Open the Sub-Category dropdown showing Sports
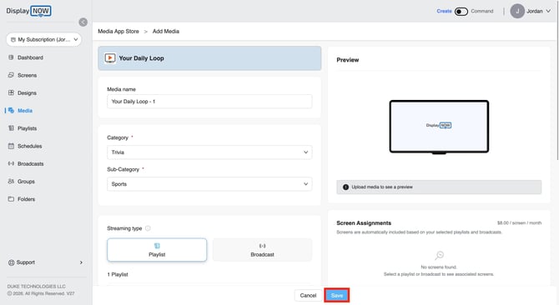 tap(209, 184)
